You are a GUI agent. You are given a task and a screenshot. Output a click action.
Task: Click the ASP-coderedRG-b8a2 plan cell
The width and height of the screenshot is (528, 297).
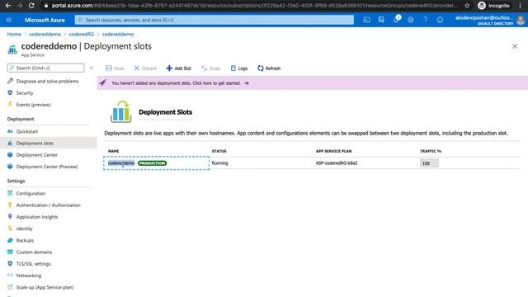pyautogui.click(x=337, y=163)
